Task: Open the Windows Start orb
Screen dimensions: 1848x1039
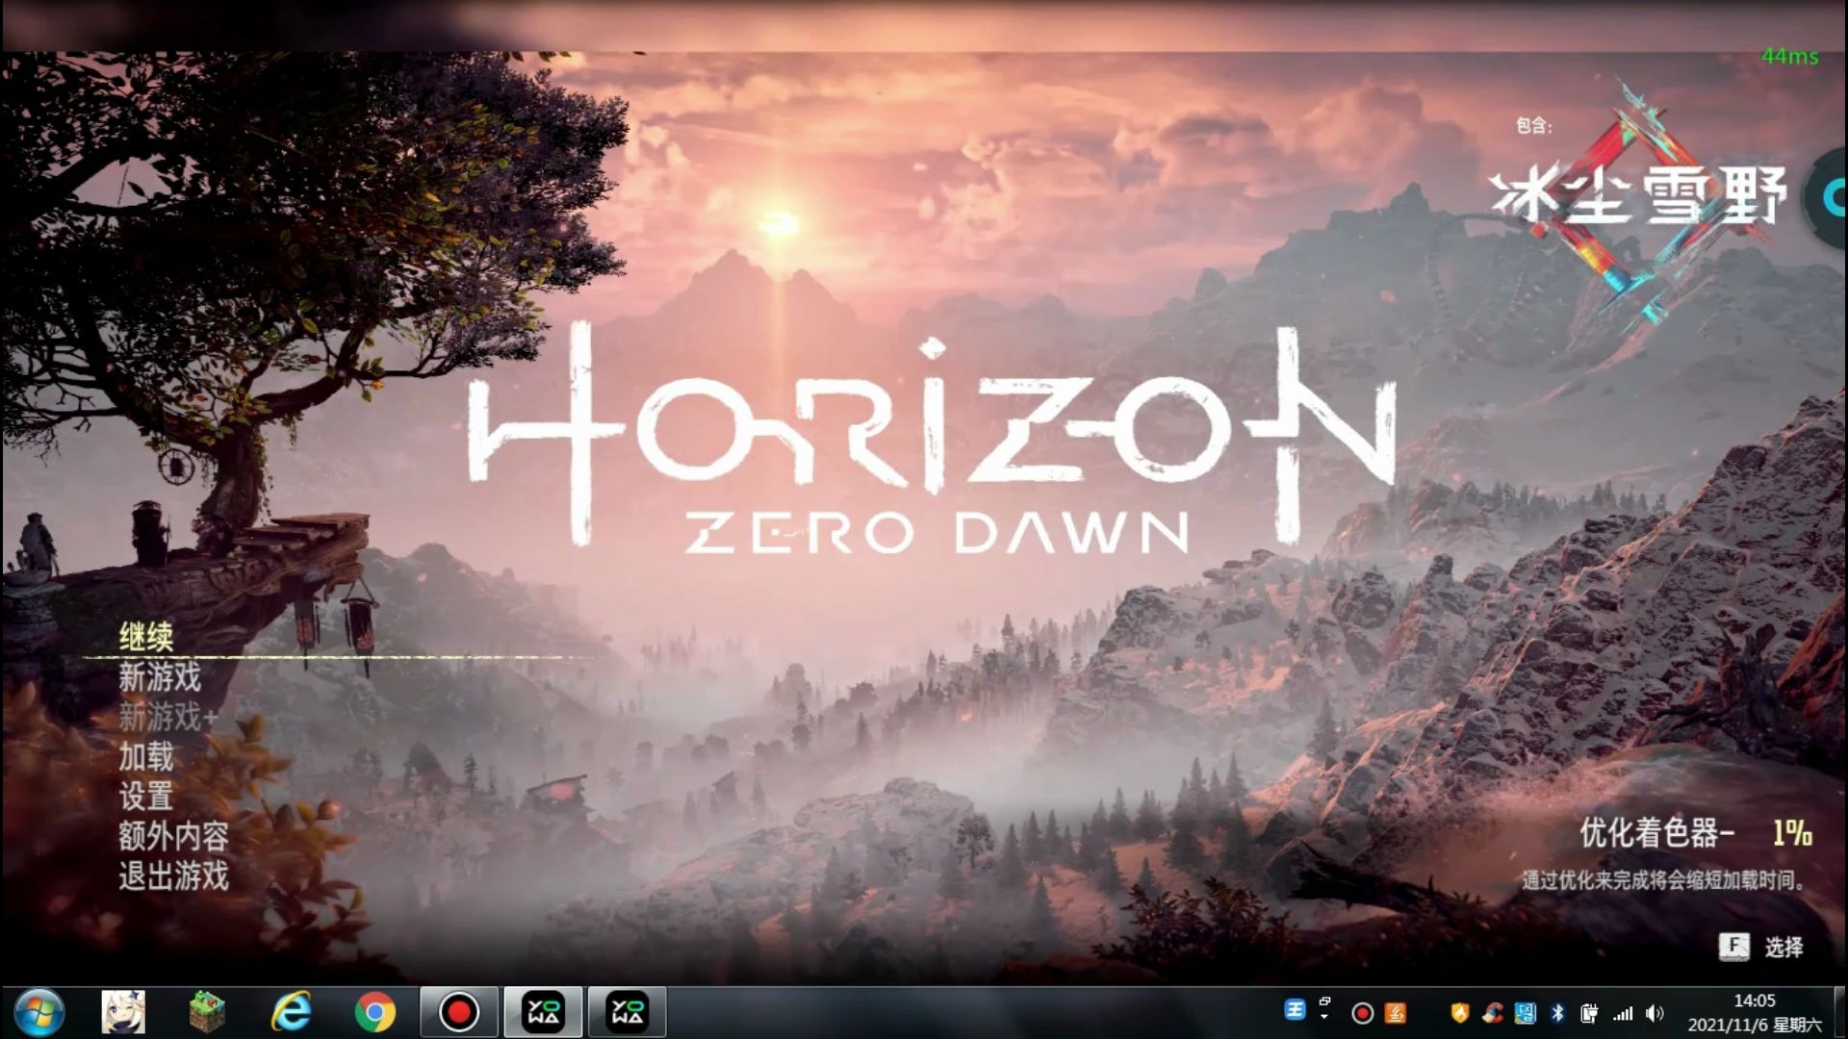Action: point(38,1012)
